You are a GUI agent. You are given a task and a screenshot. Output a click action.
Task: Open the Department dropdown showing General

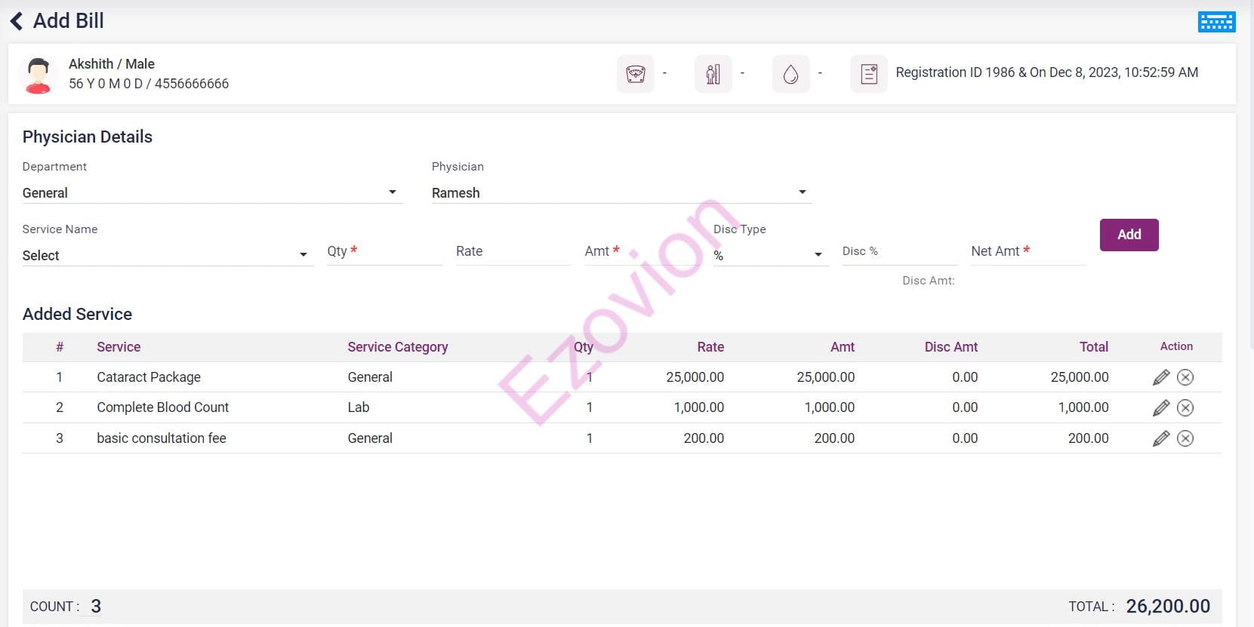211,193
